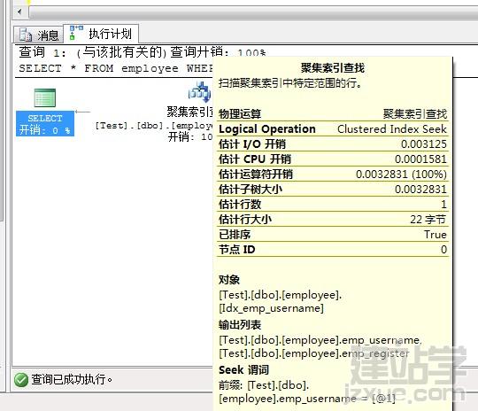Select the blue SELECT 开销 node label
This screenshot has width=478, height=411.
[45, 124]
